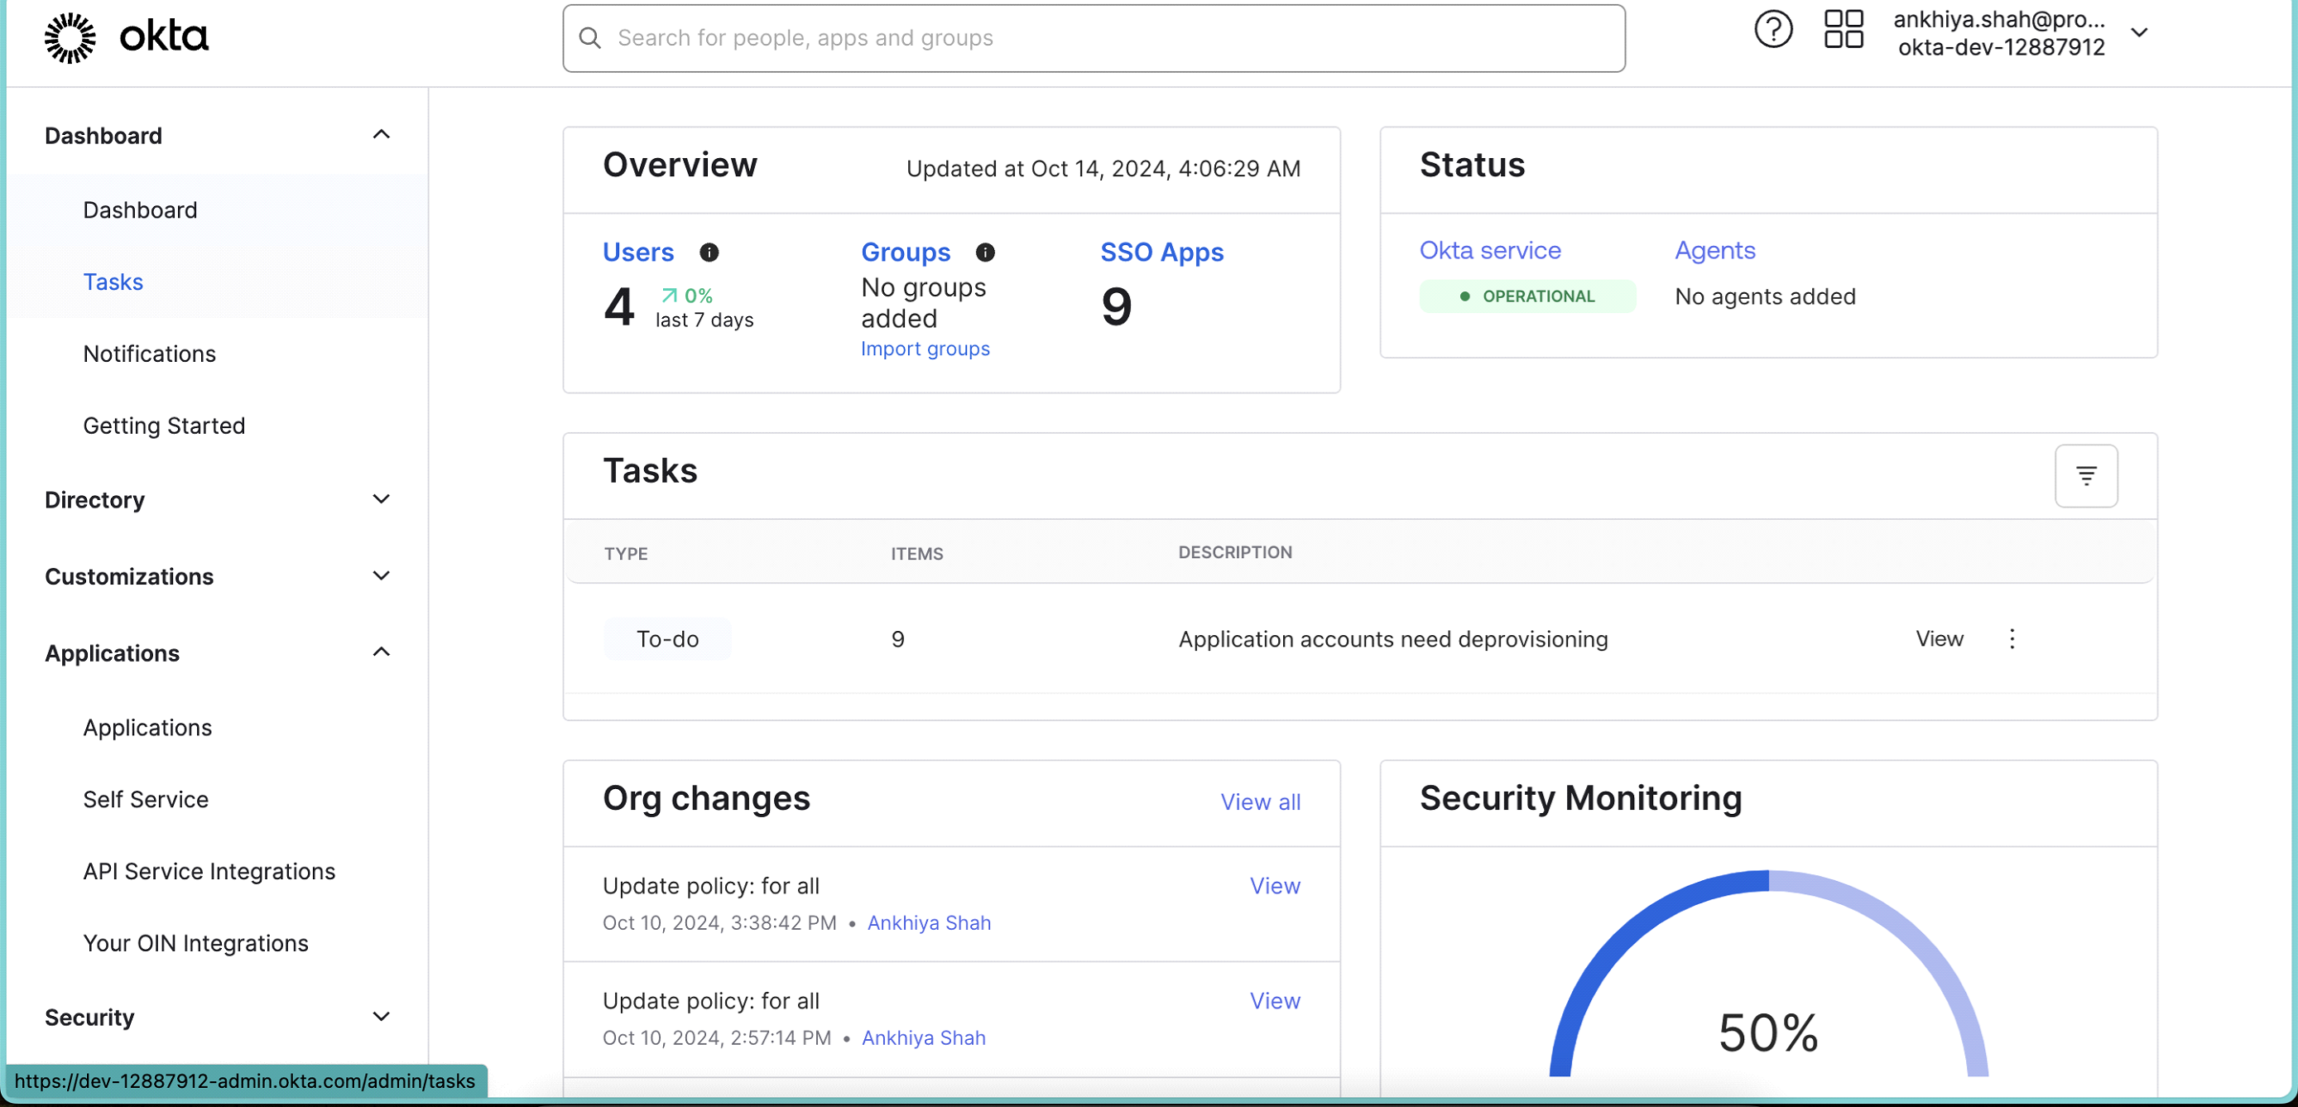Viewport: 2298px width, 1107px height.
Task: Select Self Service in the sidebar
Action: pyautogui.click(x=146, y=799)
